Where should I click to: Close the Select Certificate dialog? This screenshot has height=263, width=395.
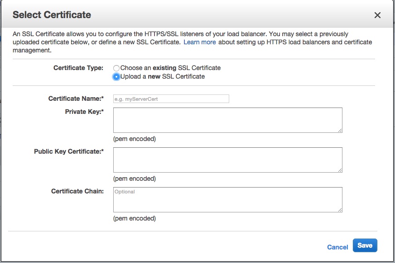[377, 15]
